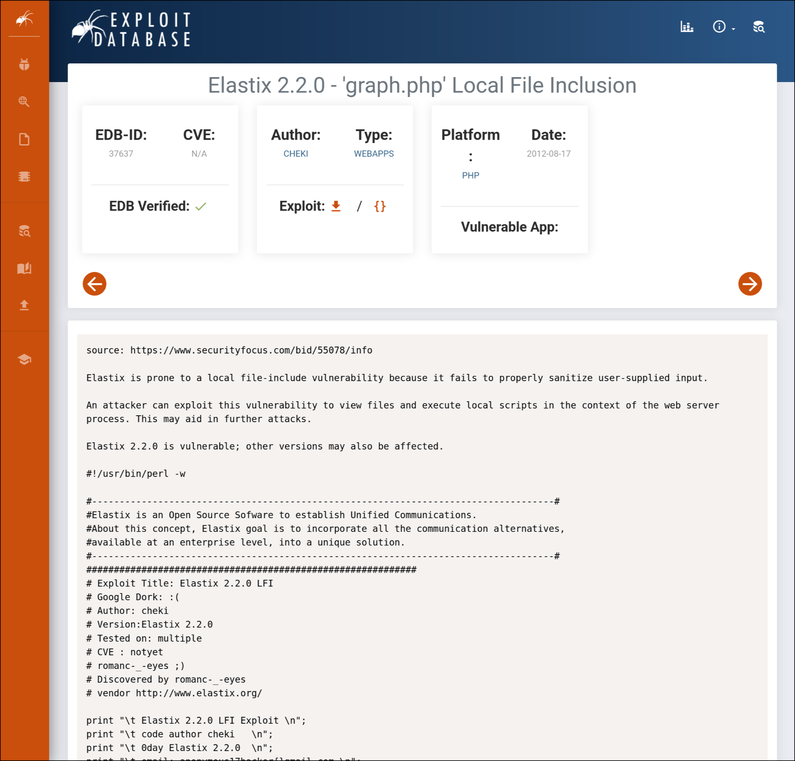The width and height of the screenshot is (795, 761).
Task: Click the page title Elastix 2.2.0 heading
Action: (422, 85)
